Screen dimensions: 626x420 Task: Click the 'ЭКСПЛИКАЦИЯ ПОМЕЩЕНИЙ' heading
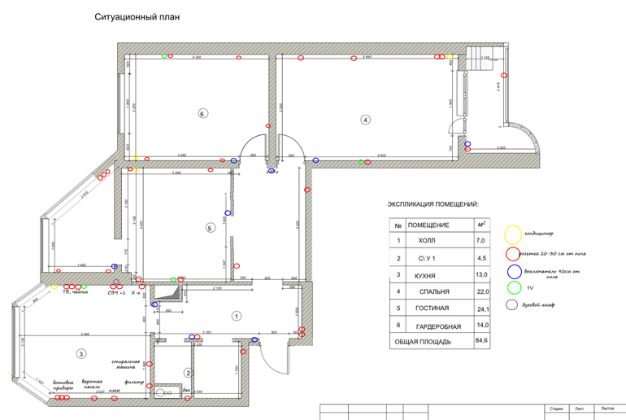tap(433, 205)
